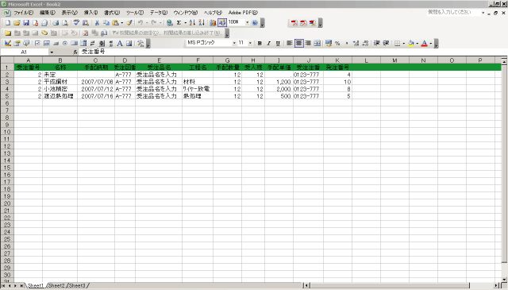Select column K header
The height and width of the screenshot is (290, 508).
coord(337,60)
